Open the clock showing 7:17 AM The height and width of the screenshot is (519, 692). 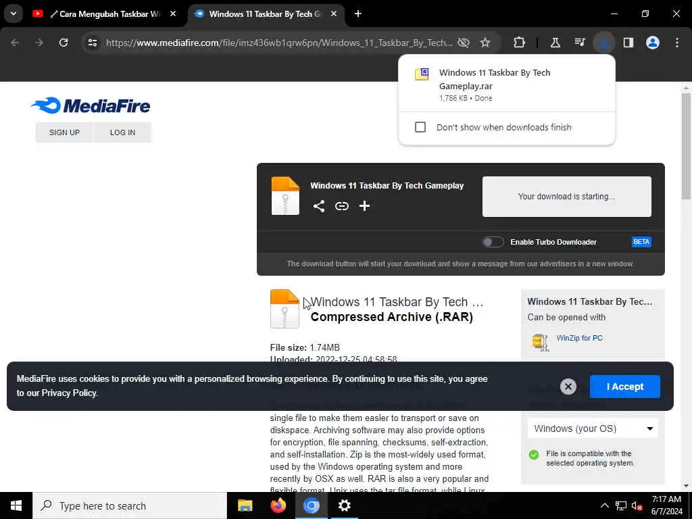coord(666,505)
